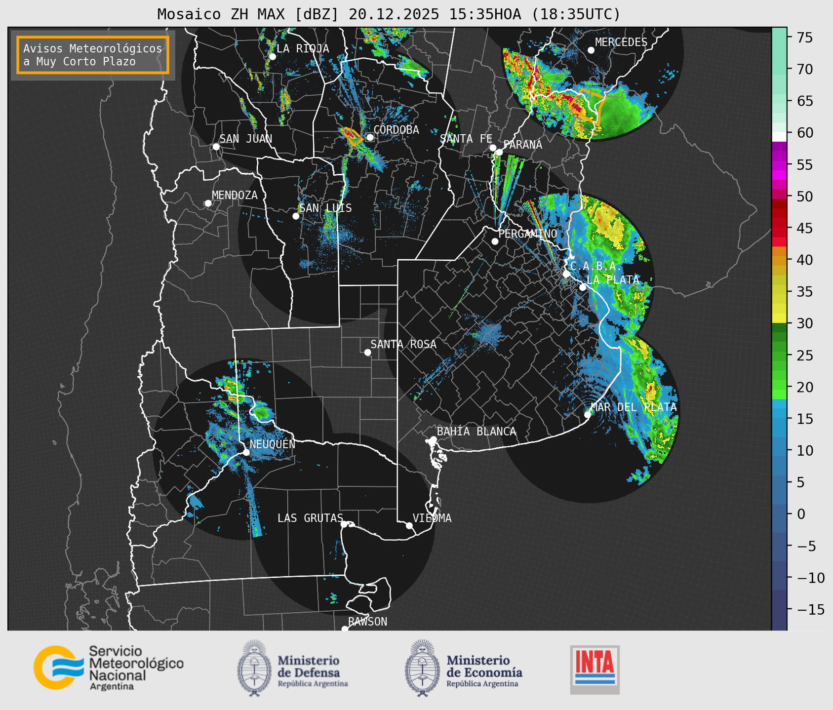Viewport: 833px width, 710px height.
Task: Click the 75 label on the dBZ scale
Action: pyautogui.click(x=804, y=38)
